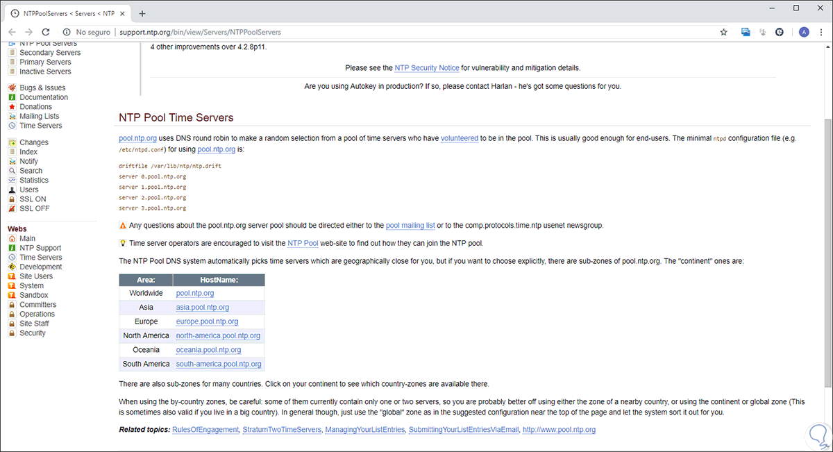The height and width of the screenshot is (452, 833).
Task: Click the Development web icon
Action: tap(12, 267)
